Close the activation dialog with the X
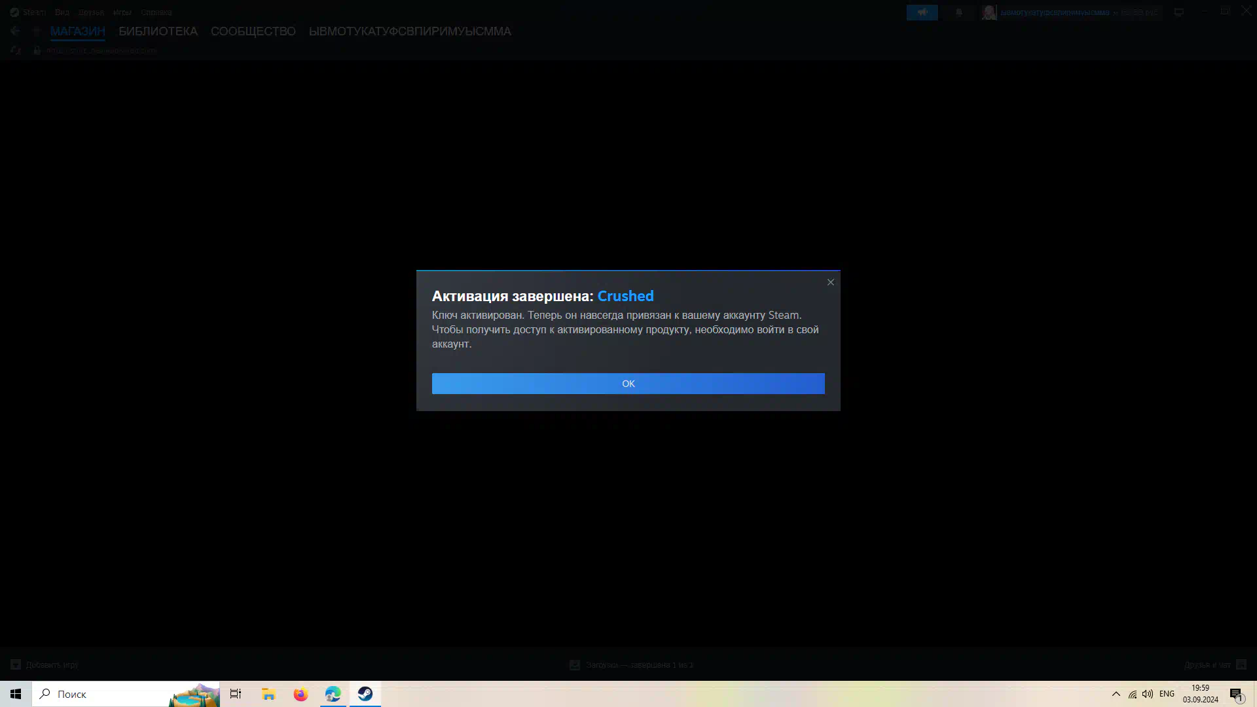Image resolution: width=1257 pixels, height=707 pixels. tap(830, 282)
